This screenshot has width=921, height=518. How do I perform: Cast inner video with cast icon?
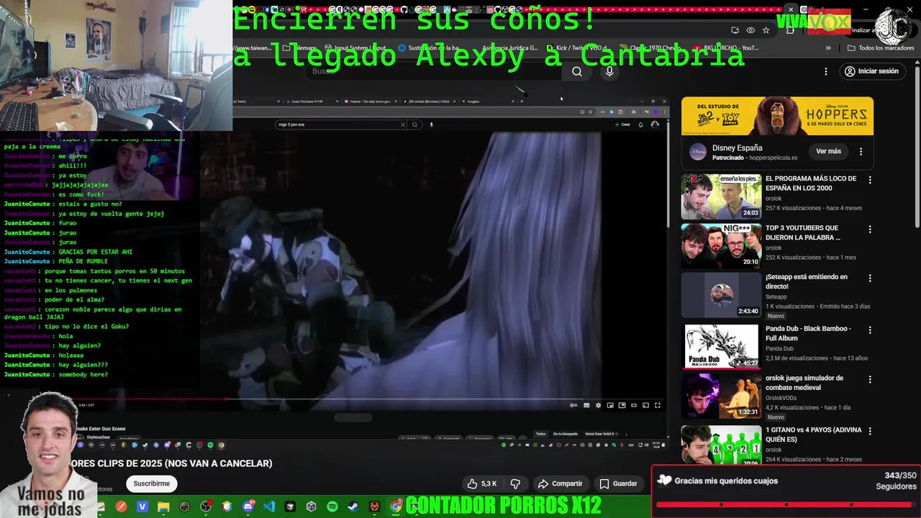click(645, 405)
